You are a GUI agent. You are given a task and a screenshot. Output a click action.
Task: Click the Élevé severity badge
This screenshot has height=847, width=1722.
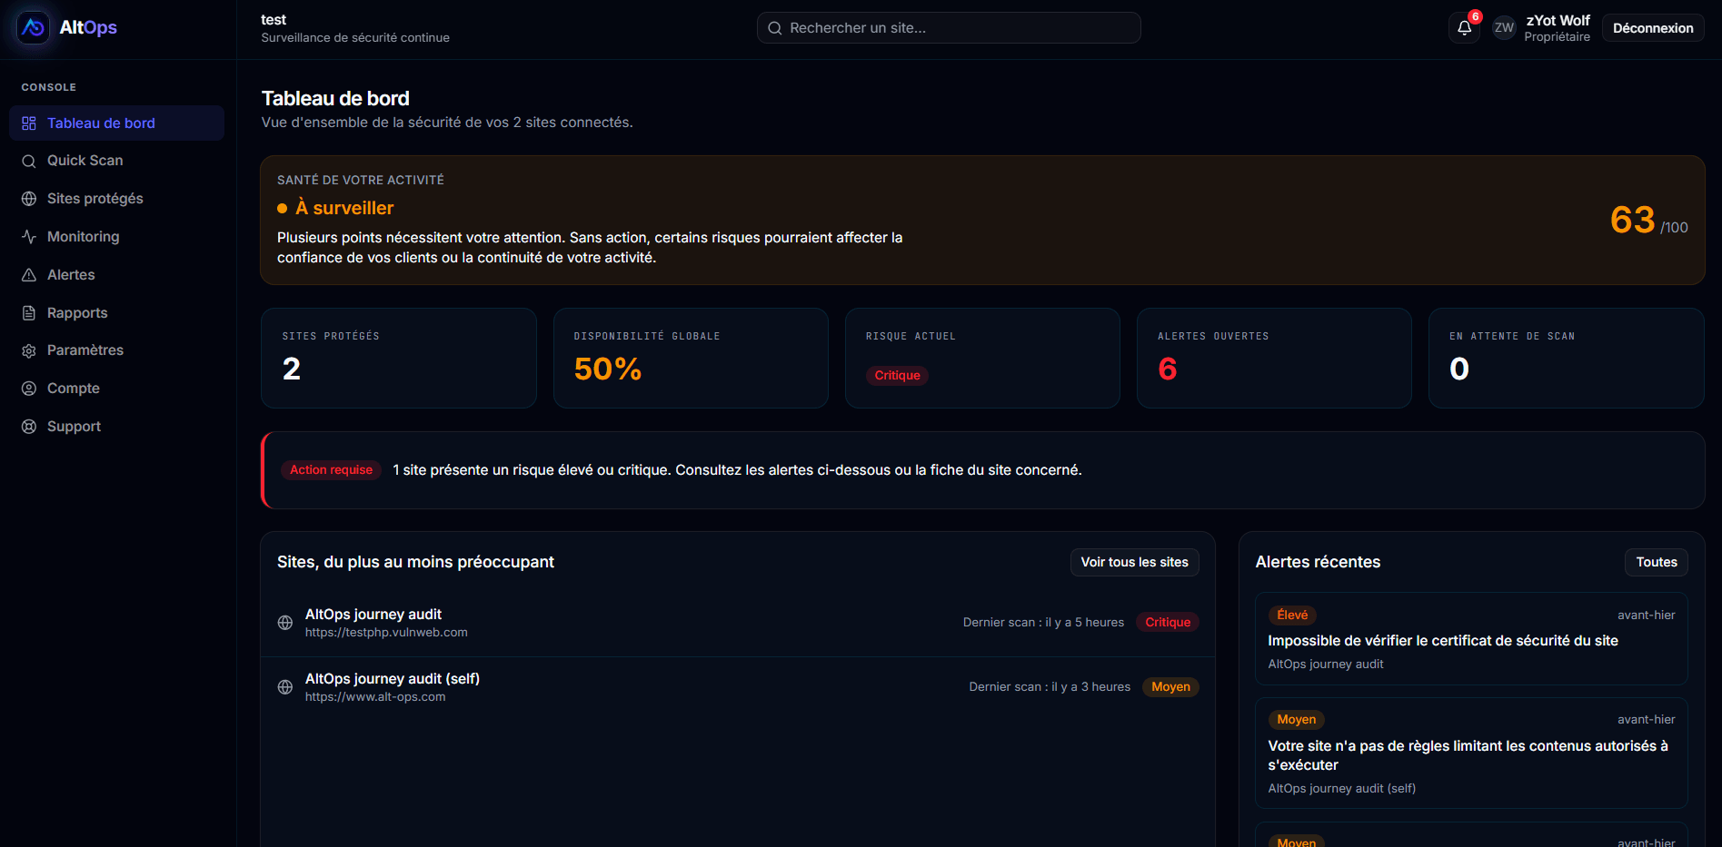point(1292,616)
